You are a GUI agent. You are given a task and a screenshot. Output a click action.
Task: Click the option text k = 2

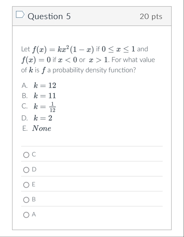[x=44, y=118]
